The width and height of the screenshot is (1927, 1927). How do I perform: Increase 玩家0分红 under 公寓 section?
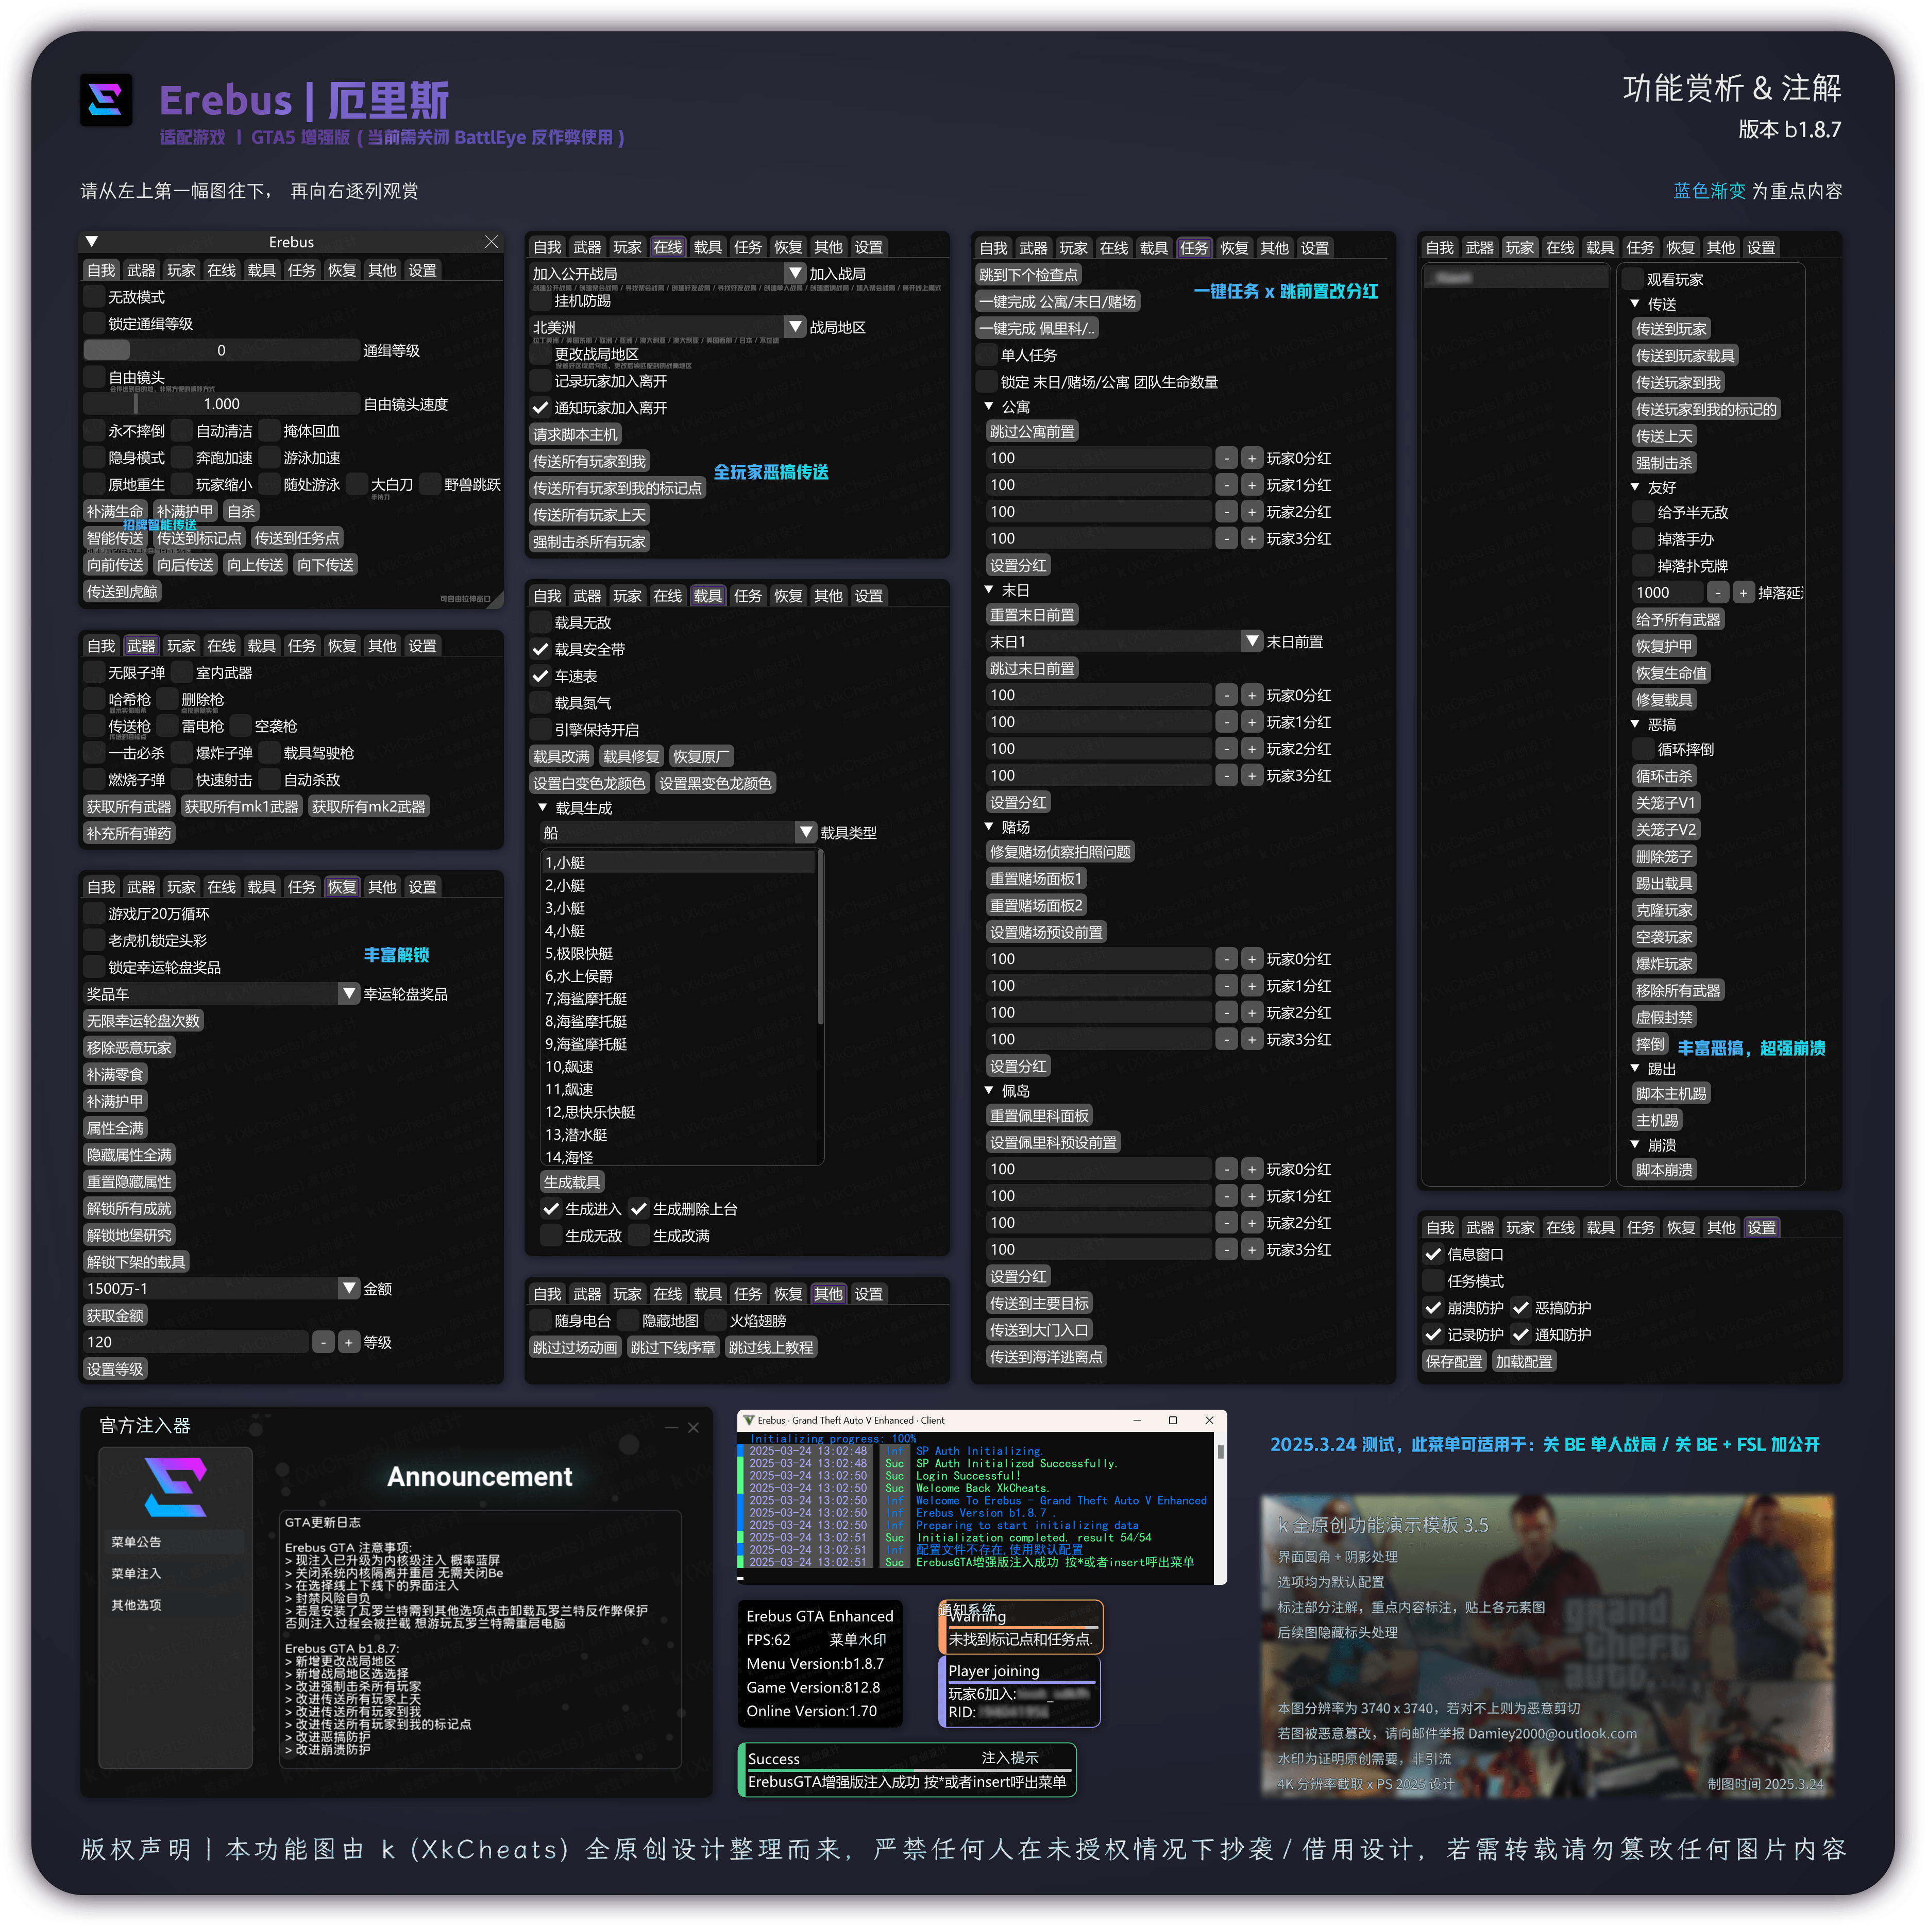pyautogui.click(x=1252, y=459)
